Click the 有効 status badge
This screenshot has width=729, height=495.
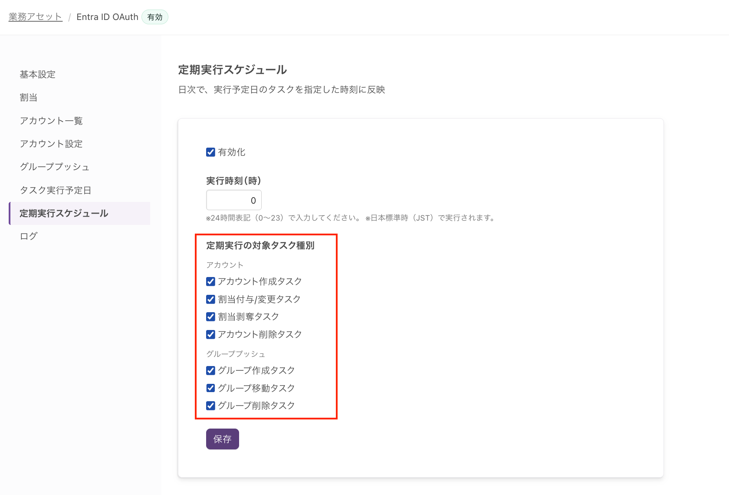tap(155, 17)
